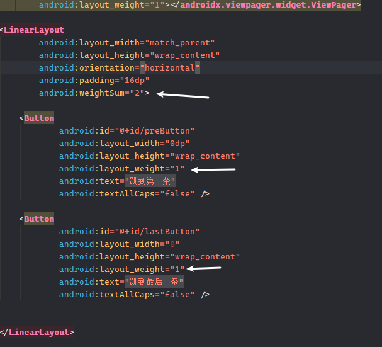382x347 pixels.
Task: Click the Button tag above preButton id
Action: [x=39, y=118]
